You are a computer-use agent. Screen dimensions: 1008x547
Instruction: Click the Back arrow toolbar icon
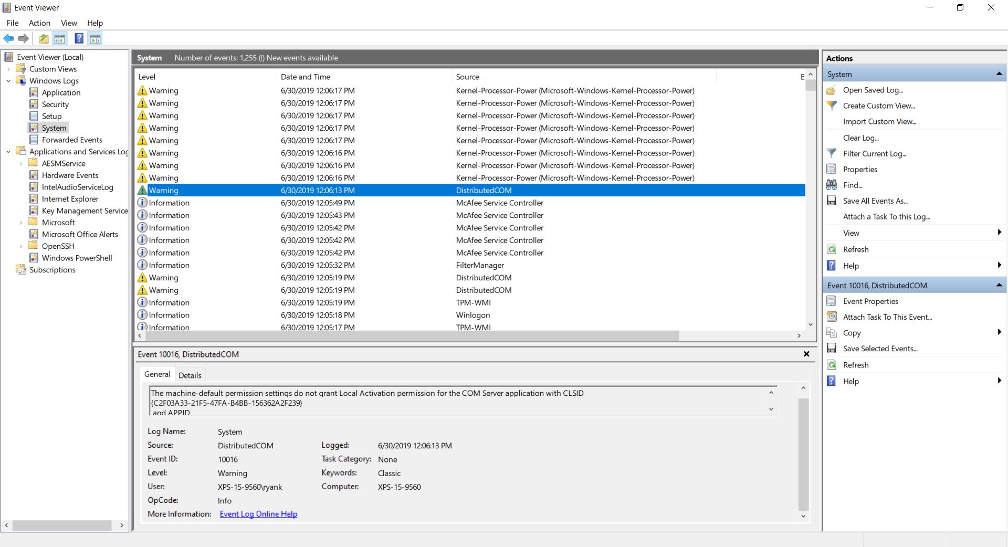tap(8, 38)
